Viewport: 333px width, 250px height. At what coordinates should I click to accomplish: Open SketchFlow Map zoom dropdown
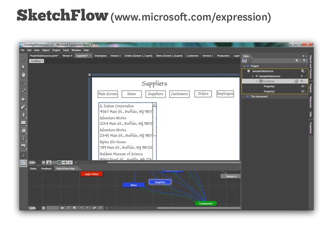[x=44, y=208]
